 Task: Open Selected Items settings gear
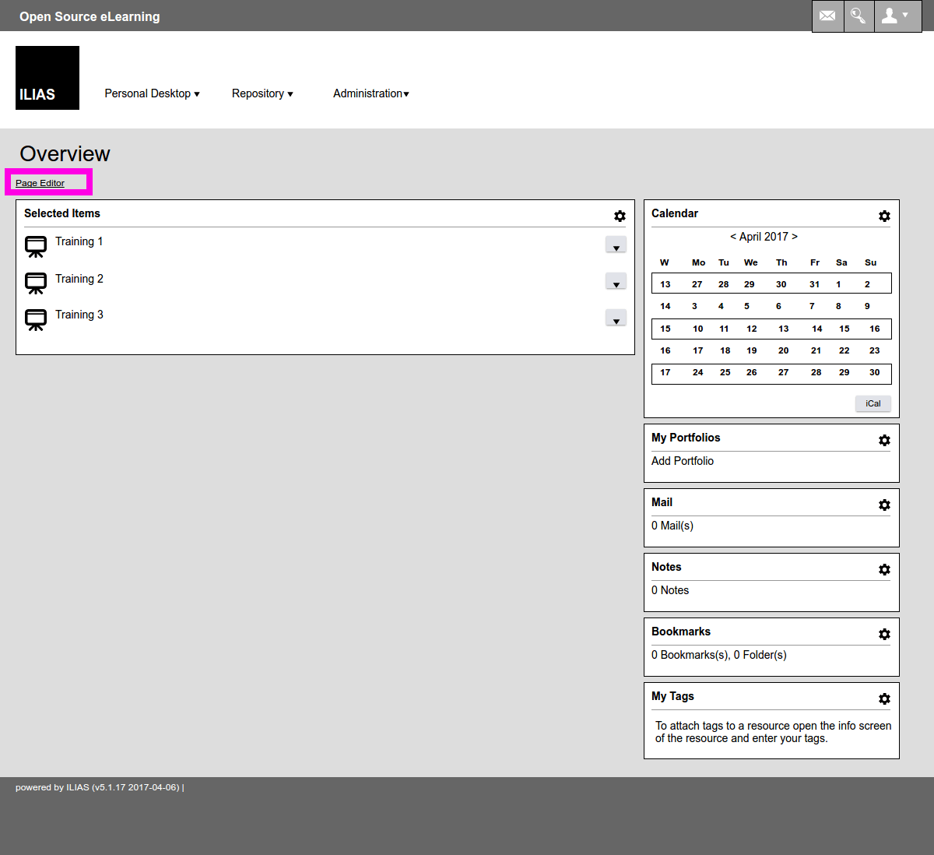[620, 216]
